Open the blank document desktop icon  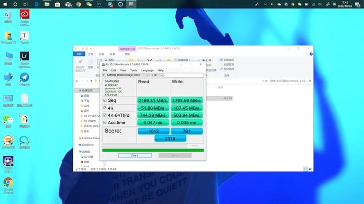(x=24, y=100)
